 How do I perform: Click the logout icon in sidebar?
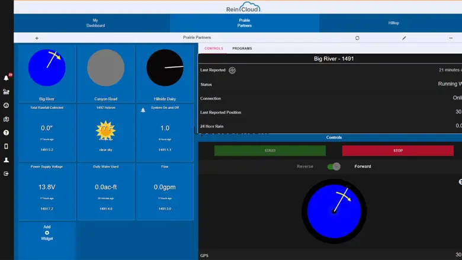click(x=6, y=174)
